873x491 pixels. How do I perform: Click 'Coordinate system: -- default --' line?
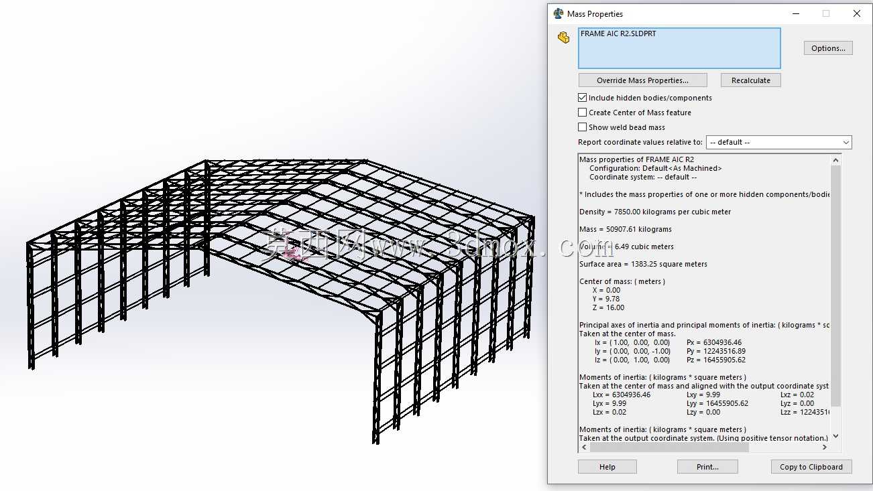(642, 177)
